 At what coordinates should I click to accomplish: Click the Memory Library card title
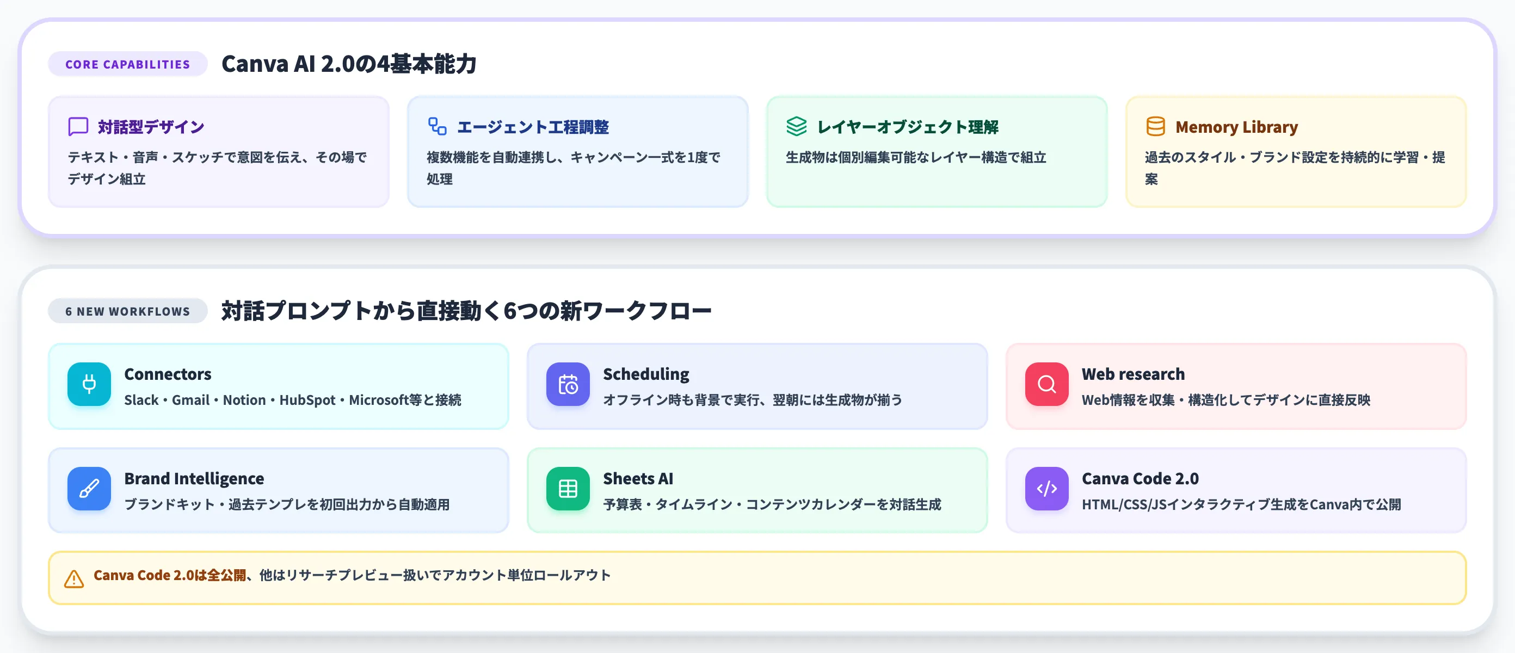point(1236,127)
